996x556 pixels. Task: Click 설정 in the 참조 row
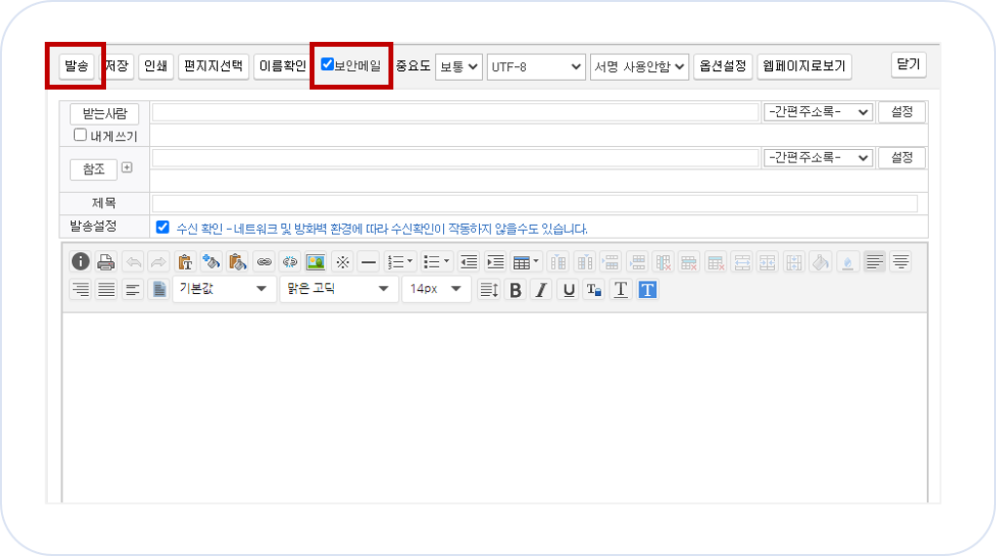click(x=902, y=157)
